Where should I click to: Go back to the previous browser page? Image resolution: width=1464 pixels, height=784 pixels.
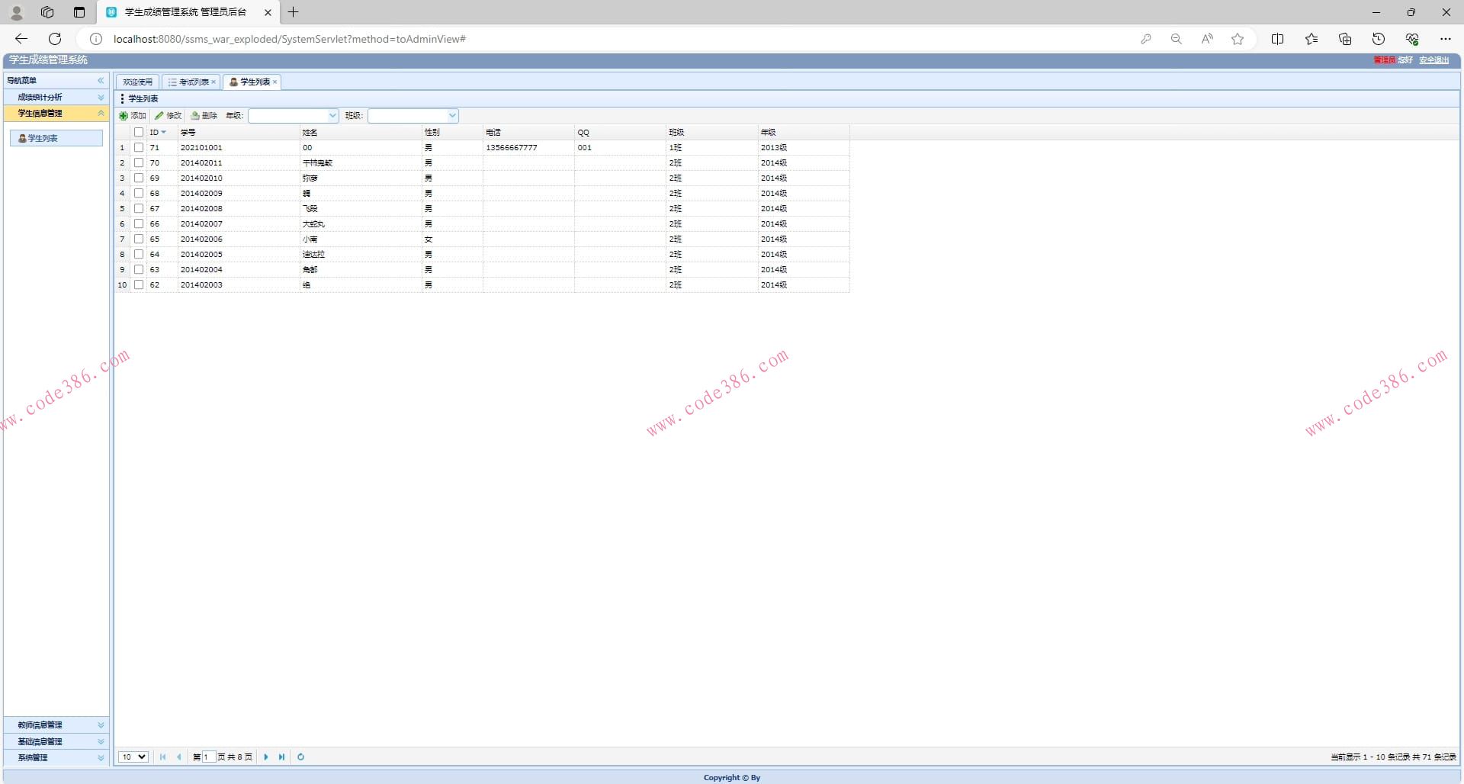[x=21, y=39]
